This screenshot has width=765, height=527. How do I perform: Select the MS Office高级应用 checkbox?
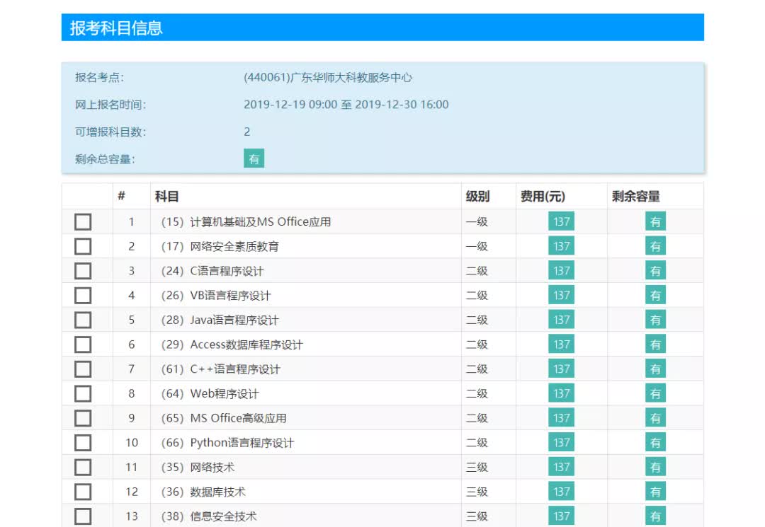(83, 417)
